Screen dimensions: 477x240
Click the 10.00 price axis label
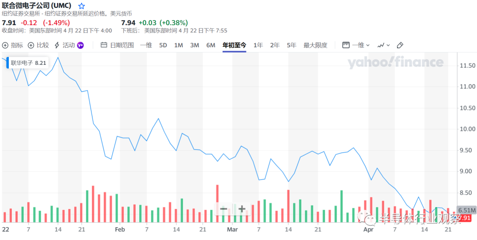click(x=467, y=129)
